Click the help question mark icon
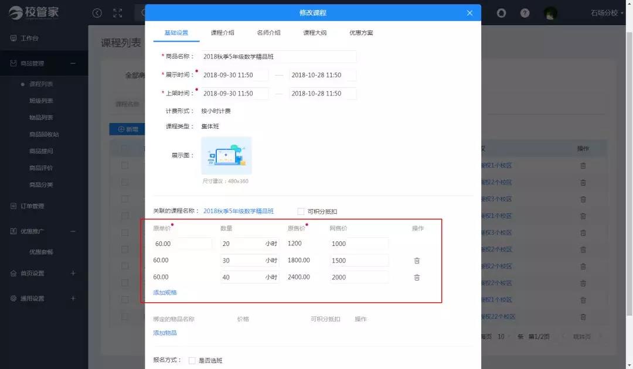Viewport: 633px width, 369px height. pos(525,13)
